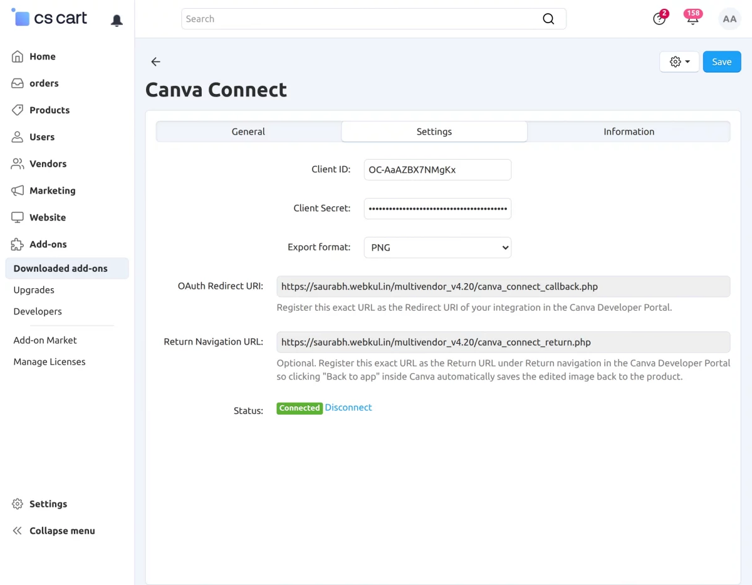Click the green Connected status badge
This screenshot has width=752, height=585.
[300, 408]
